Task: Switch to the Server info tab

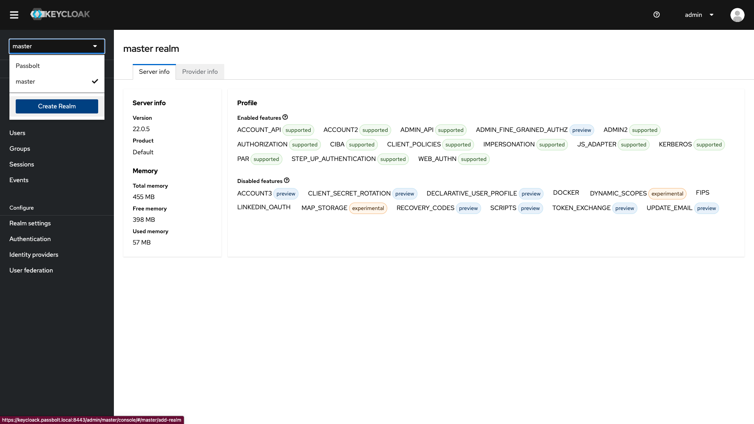Action: 154,71
